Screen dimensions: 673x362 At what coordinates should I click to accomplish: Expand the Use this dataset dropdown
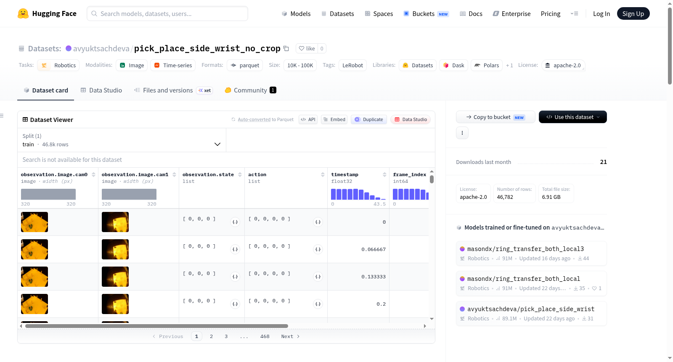point(572,117)
